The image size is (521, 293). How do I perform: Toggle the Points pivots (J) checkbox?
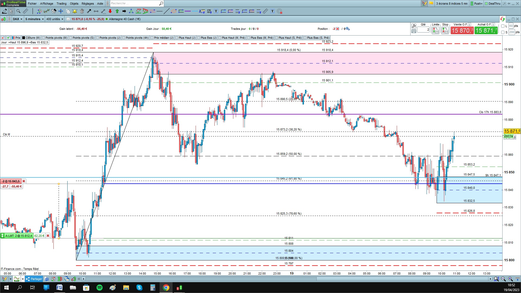[x=97, y=38]
